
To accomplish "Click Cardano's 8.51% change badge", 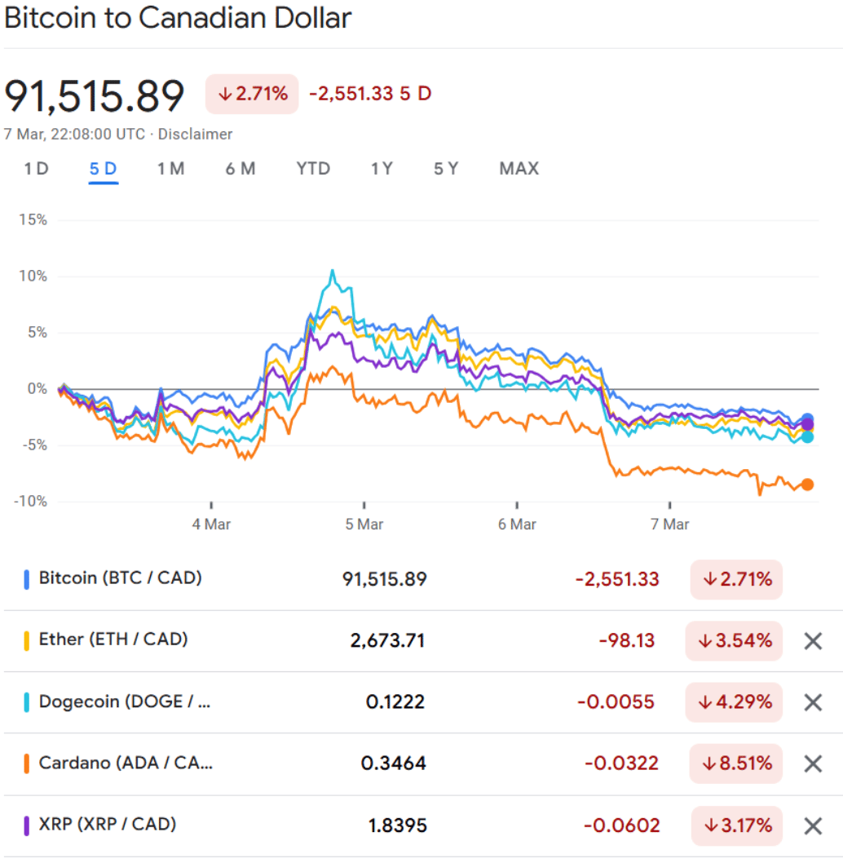I will pyautogui.click(x=737, y=764).
